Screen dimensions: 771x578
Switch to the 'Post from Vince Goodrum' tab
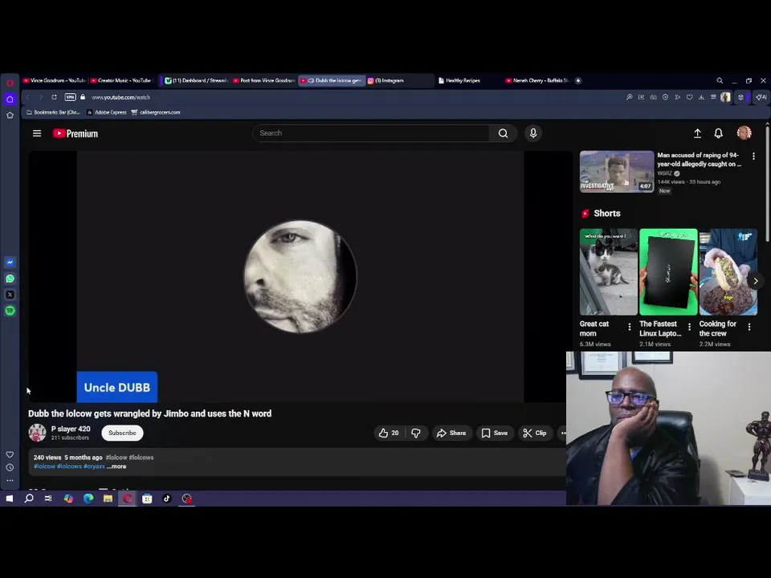click(264, 80)
